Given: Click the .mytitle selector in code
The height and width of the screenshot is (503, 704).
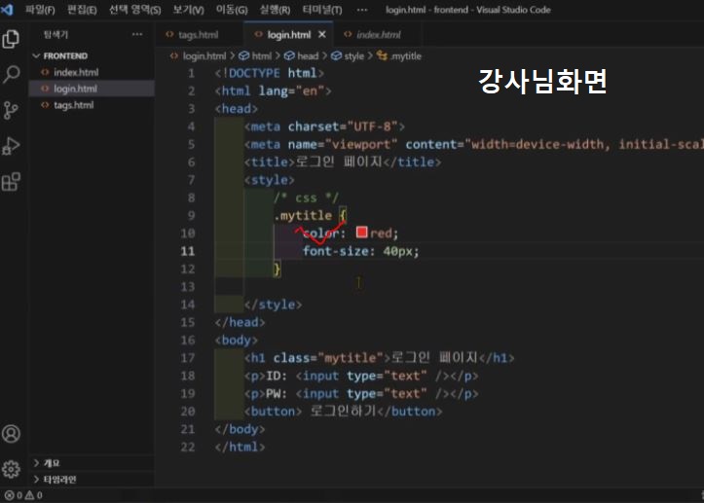Looking at the screenshot, I should pos(303,215).
